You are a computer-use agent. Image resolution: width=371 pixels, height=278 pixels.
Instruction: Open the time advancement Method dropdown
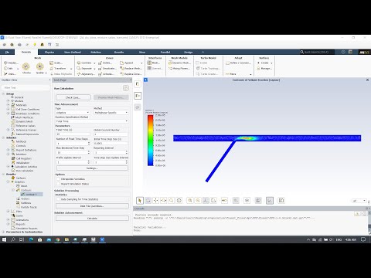111,113
